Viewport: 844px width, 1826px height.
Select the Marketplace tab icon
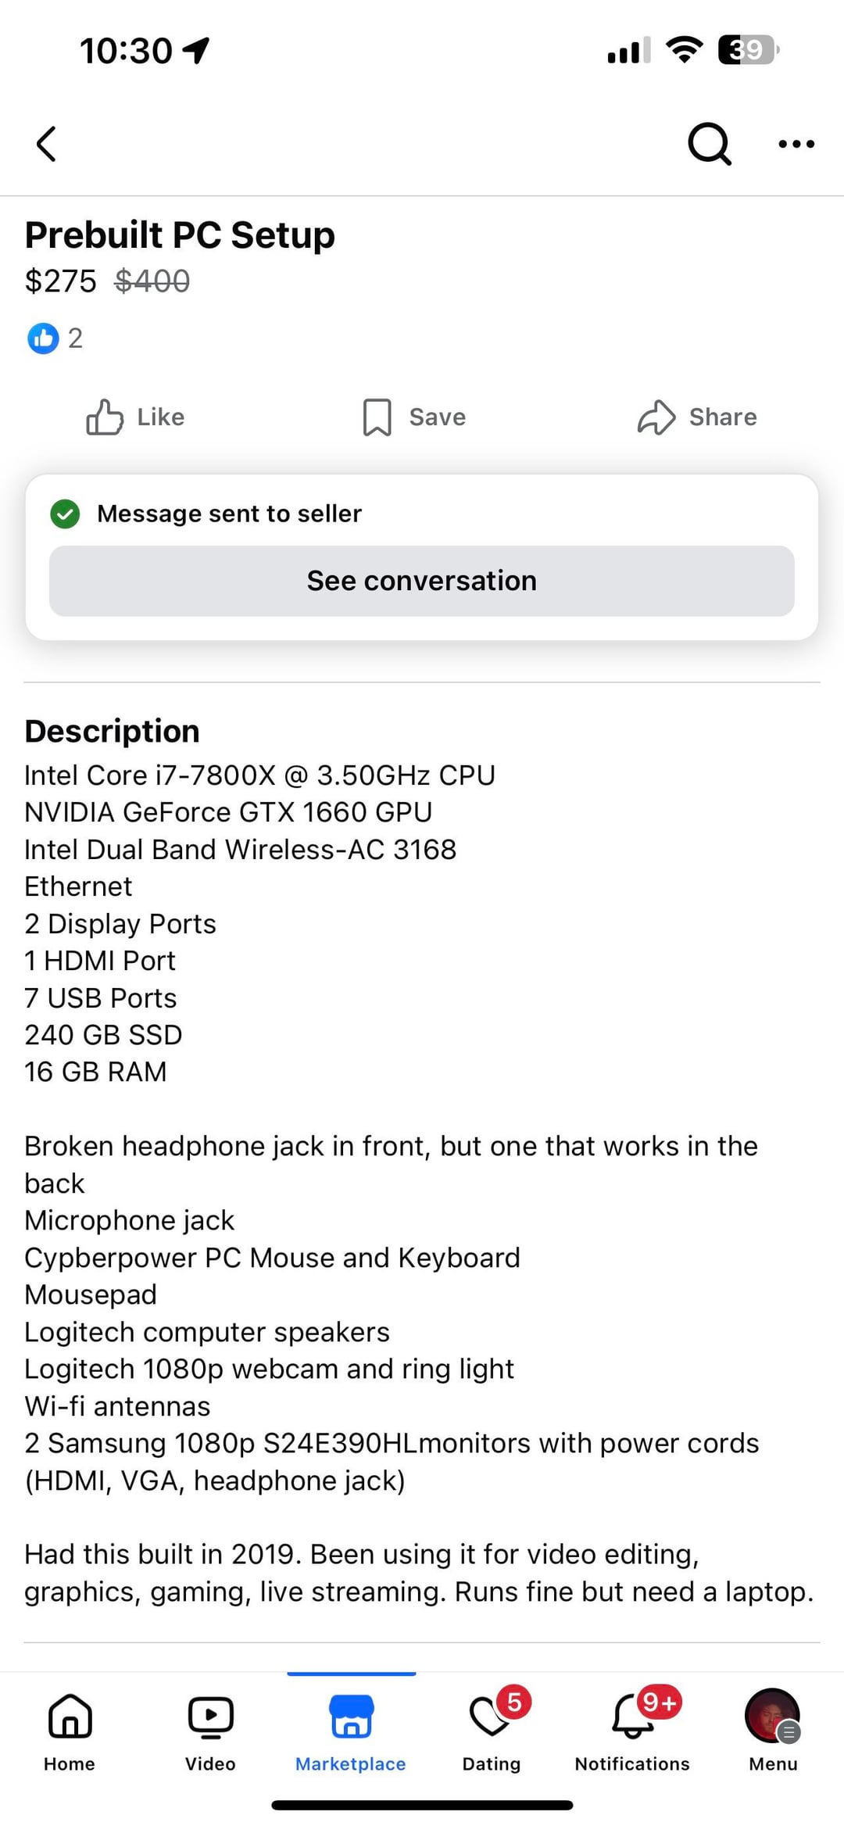click(352, 1717)
